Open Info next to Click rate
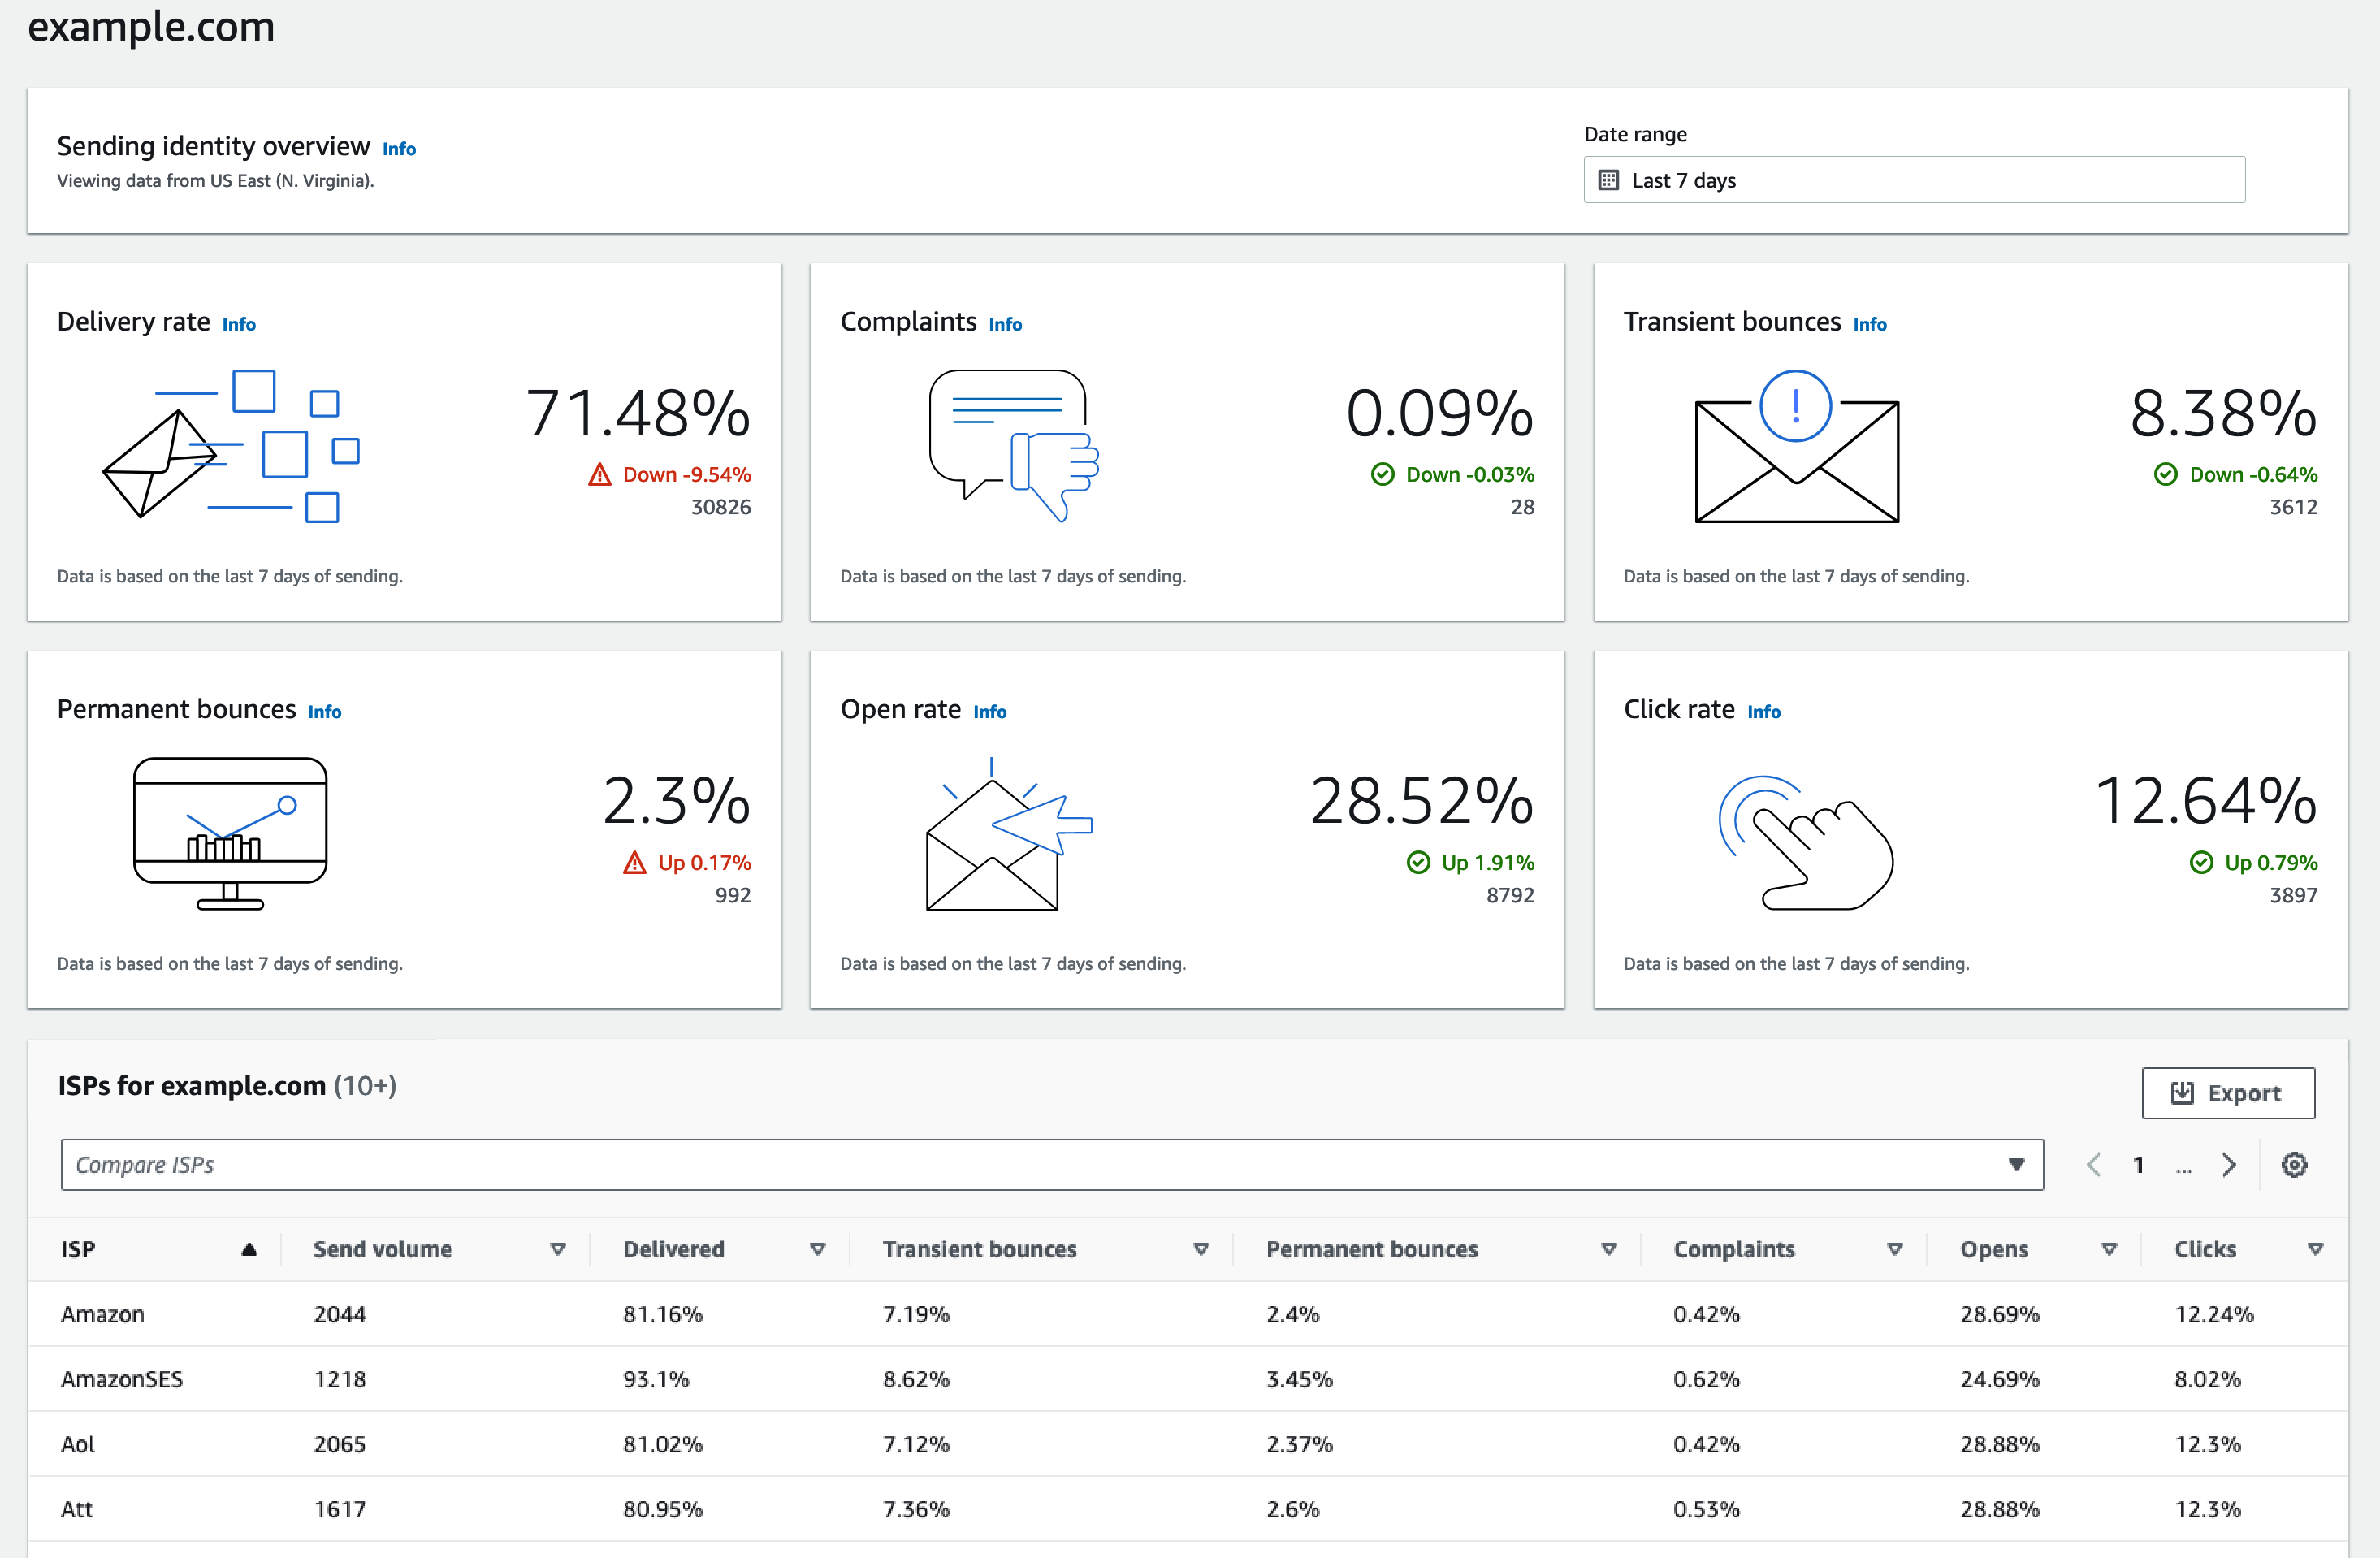Viewport: 2380px width, 1558px height. click(1764, 711)
